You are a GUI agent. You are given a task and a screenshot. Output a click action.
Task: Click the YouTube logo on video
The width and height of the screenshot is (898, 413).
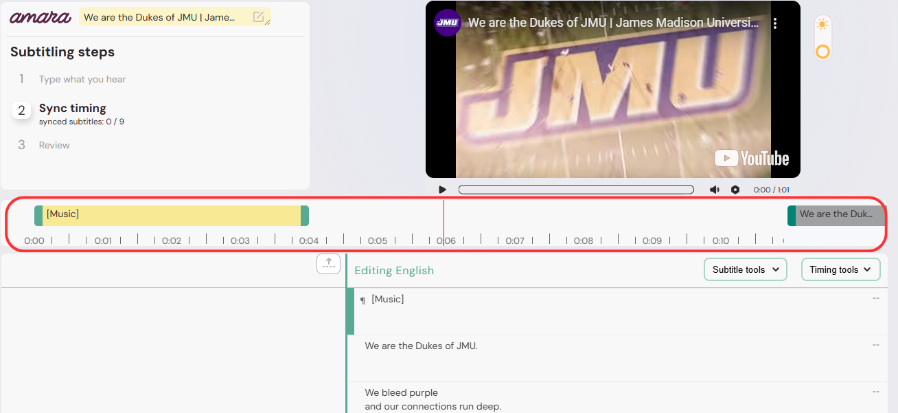(x=752, y=158)
